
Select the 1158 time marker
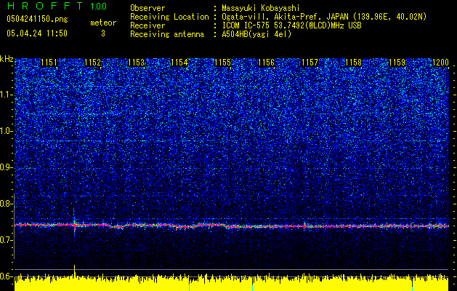point(353,63)
